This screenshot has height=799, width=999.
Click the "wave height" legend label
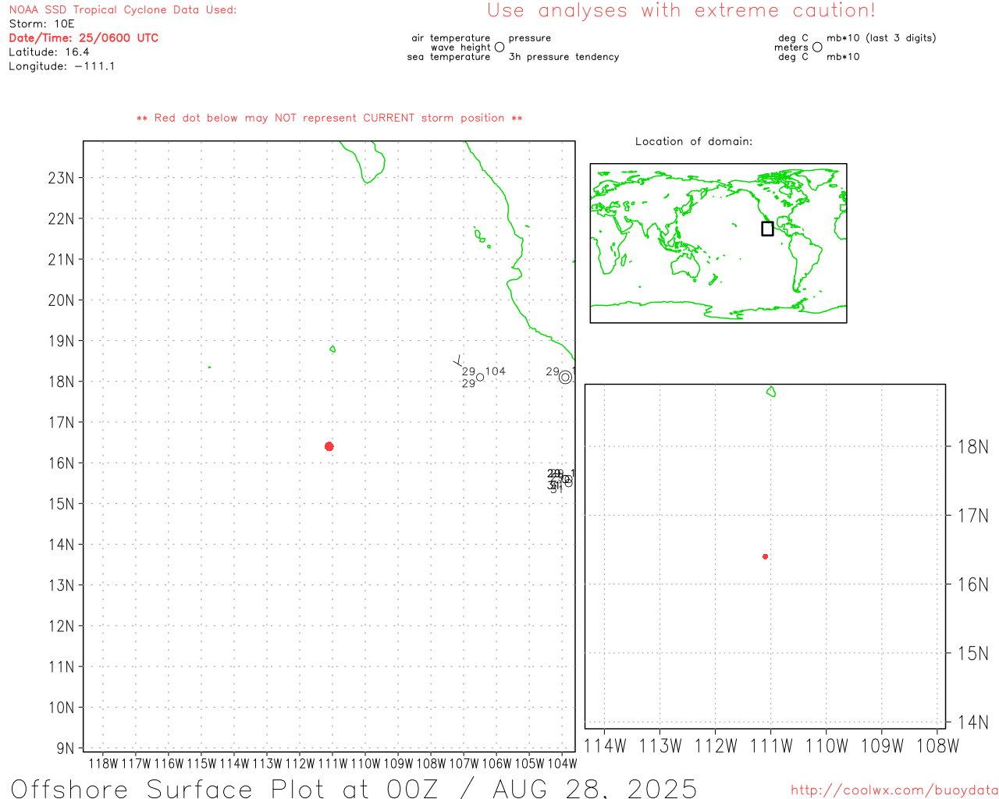(x=460, y=48)
